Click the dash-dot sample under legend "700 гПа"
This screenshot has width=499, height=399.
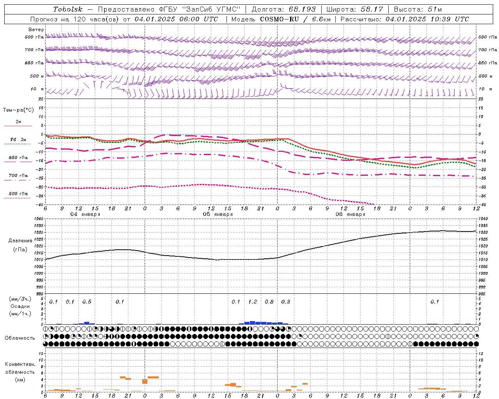17,180
